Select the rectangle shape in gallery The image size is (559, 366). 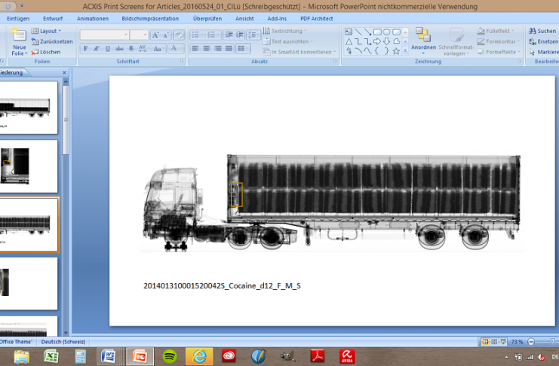click(x=377, y=32)
